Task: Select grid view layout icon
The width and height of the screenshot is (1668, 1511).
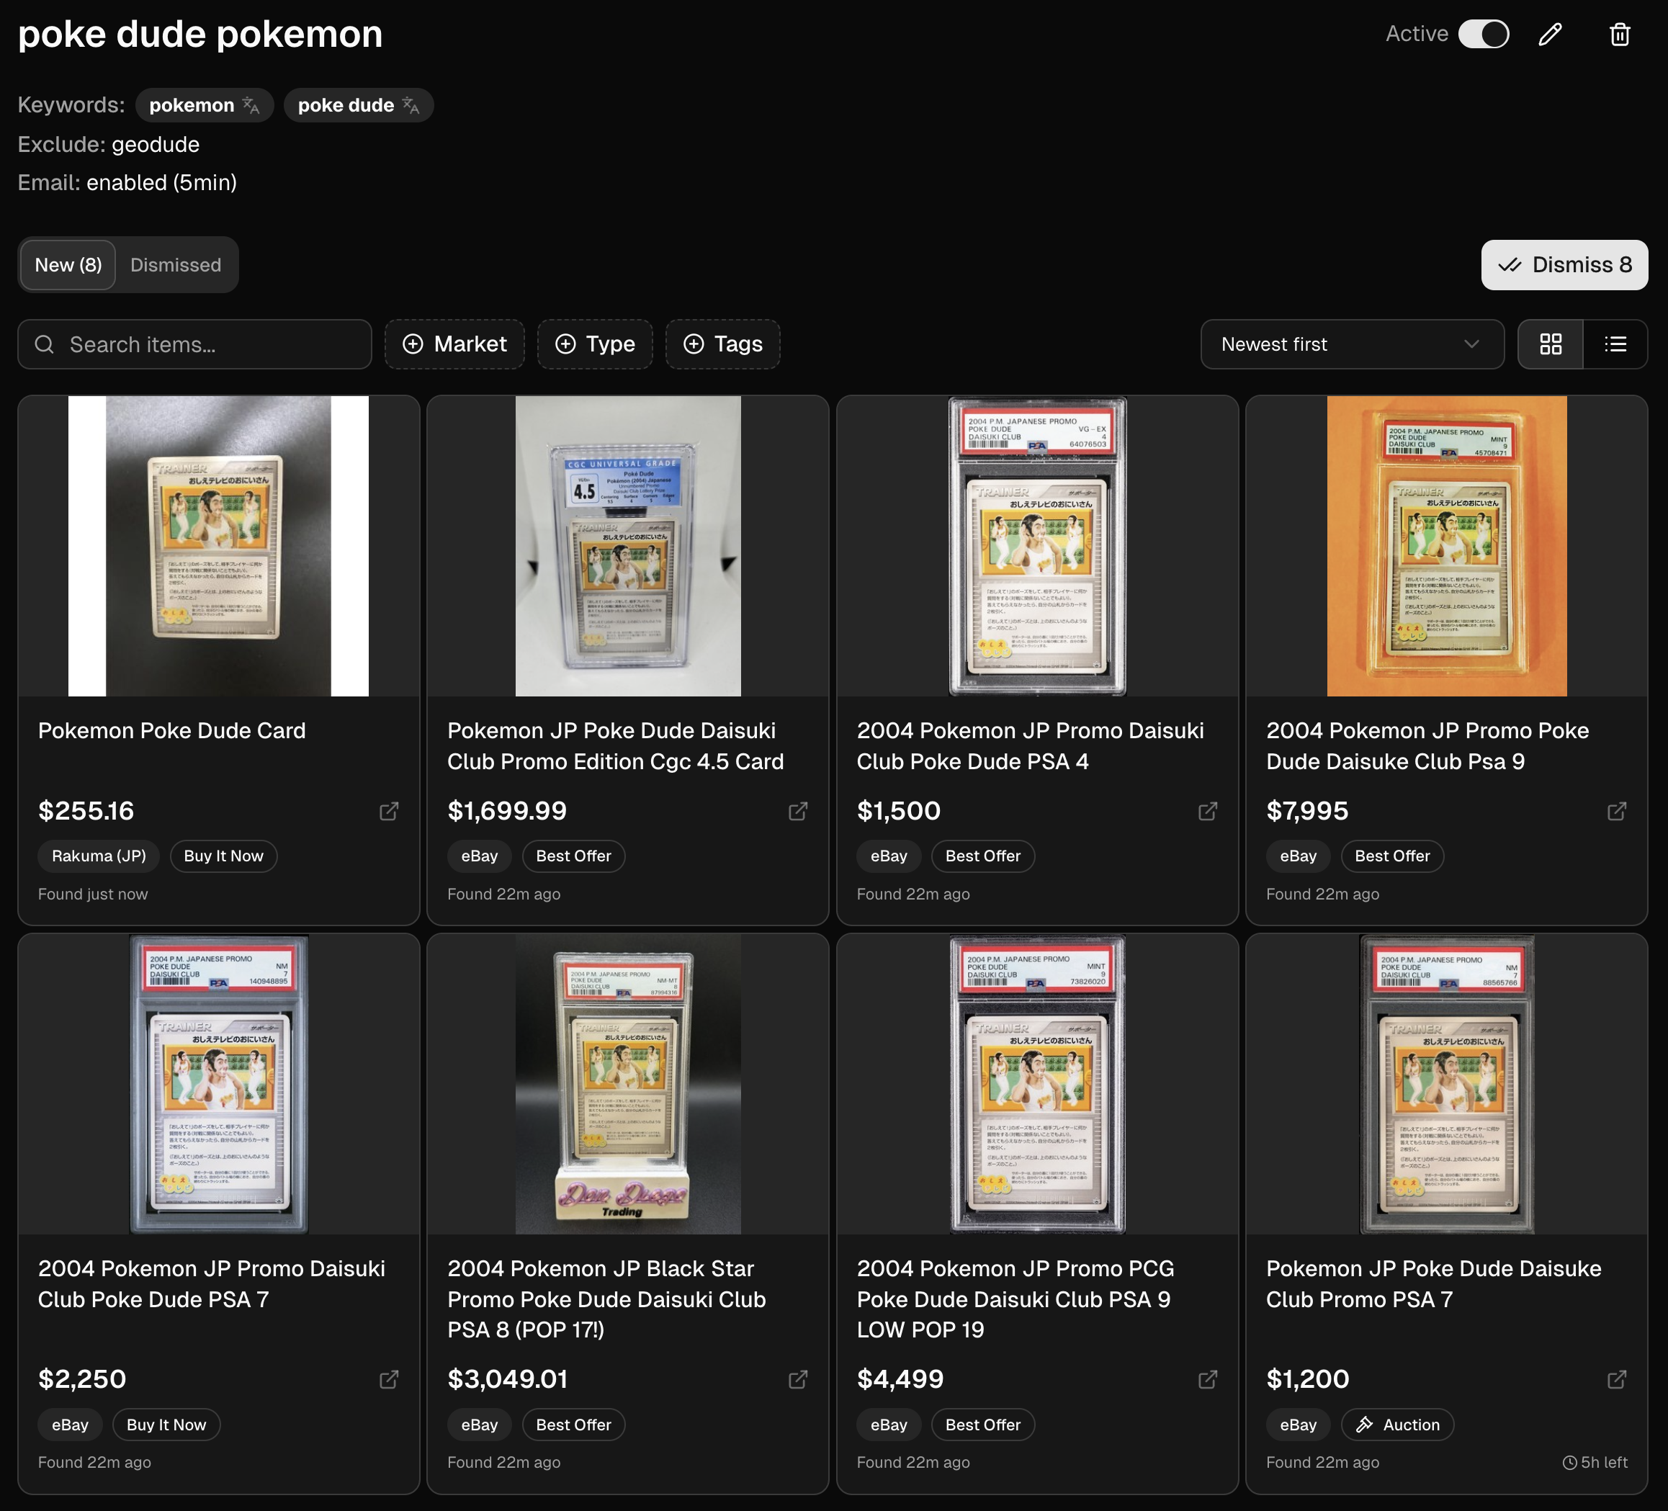Action: 1551,344
